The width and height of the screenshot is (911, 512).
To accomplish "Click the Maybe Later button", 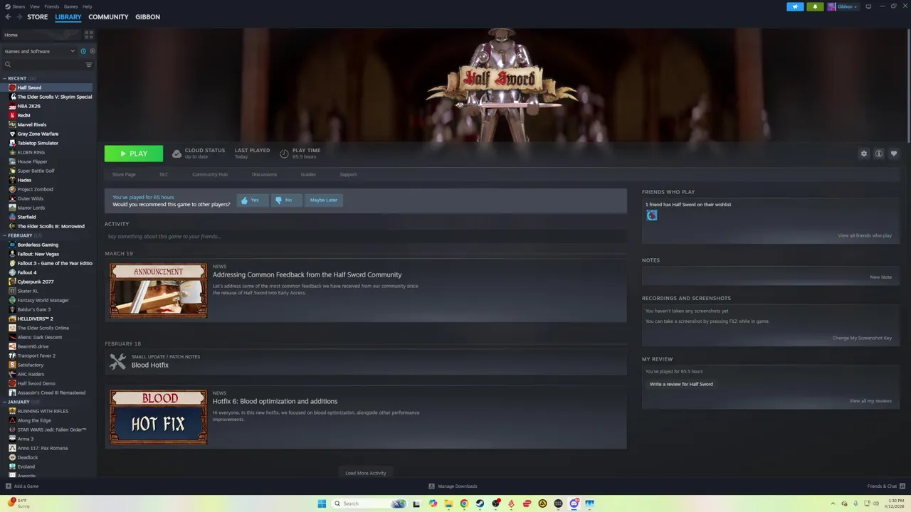I will [x=324, y=201].
